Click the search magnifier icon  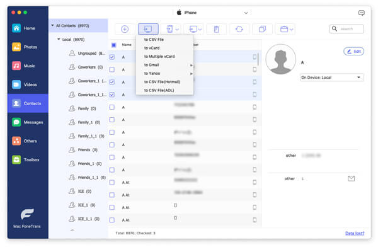[335, 29]
